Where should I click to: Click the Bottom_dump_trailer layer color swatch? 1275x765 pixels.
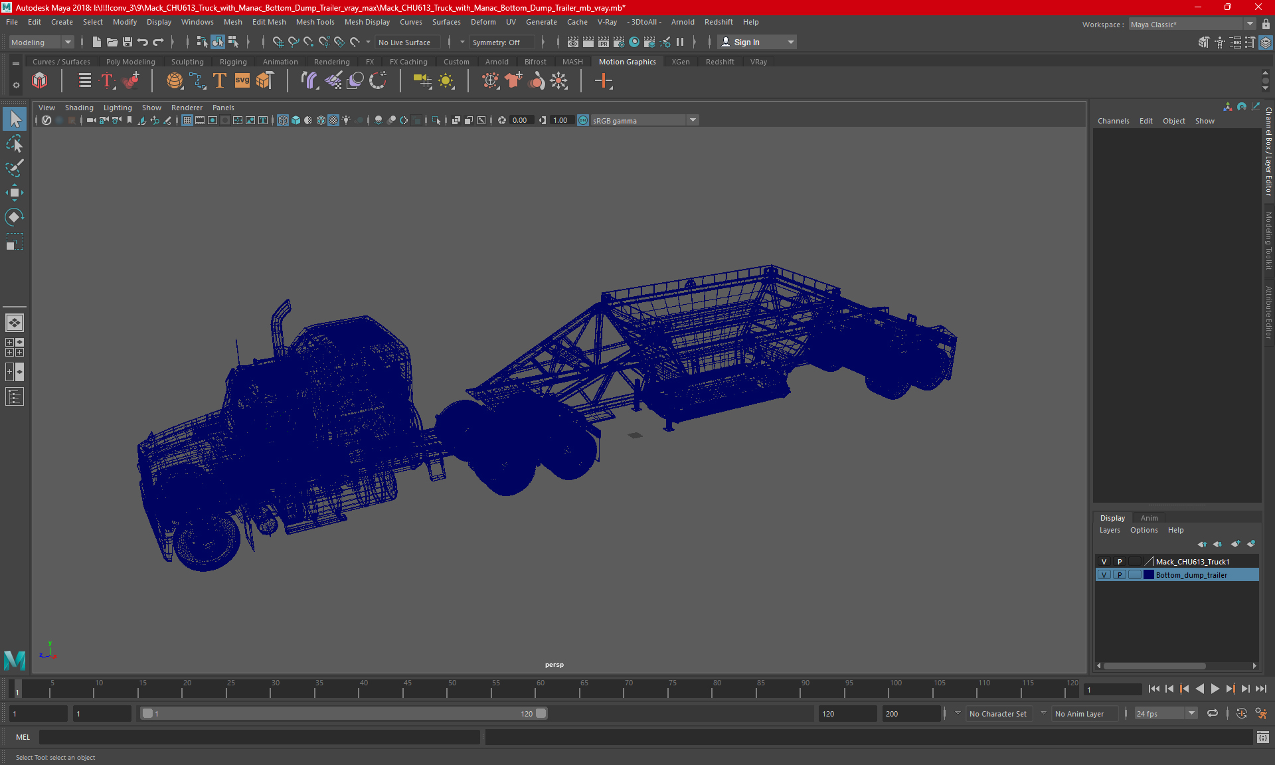1148,575
